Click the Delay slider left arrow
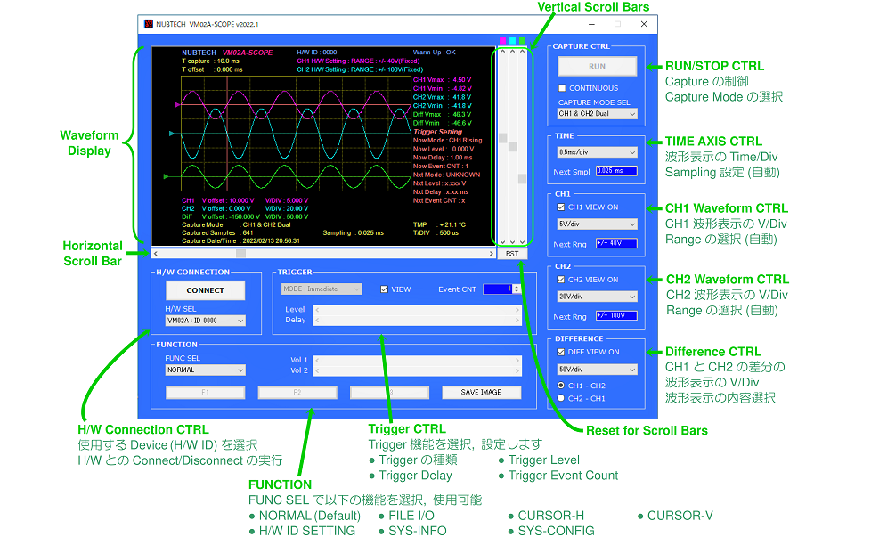 [x=317, y=320]
